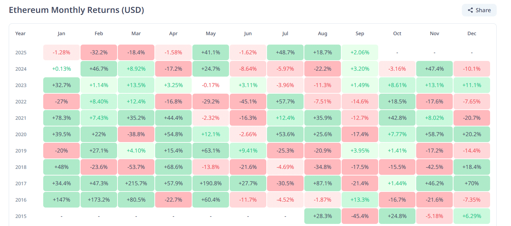Click the Year column header
Screen dimensions: 511x226
[21, 34]
